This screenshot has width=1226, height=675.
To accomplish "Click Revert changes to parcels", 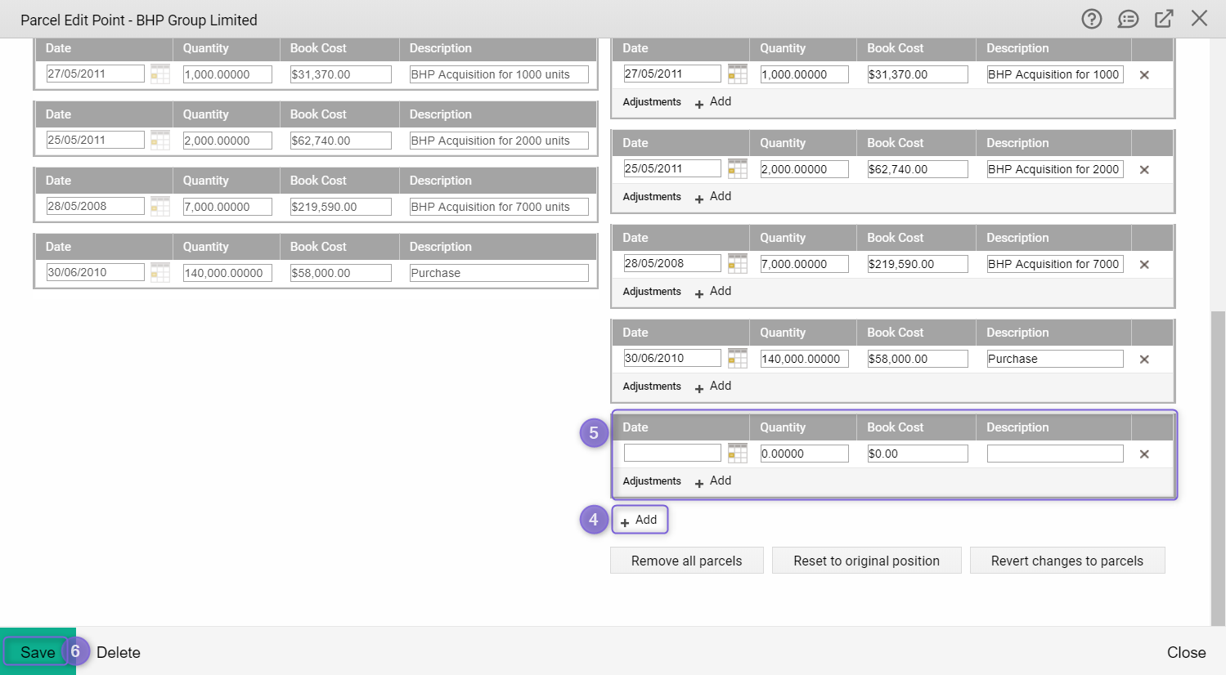I will 1067,561.
